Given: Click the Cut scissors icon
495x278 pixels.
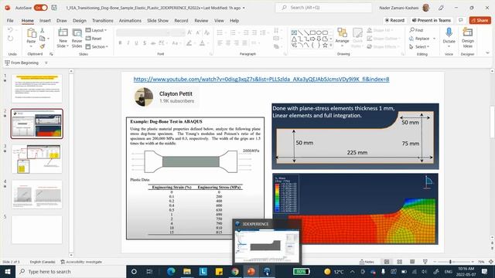Looking at the screenshot, I should (43, 31).
